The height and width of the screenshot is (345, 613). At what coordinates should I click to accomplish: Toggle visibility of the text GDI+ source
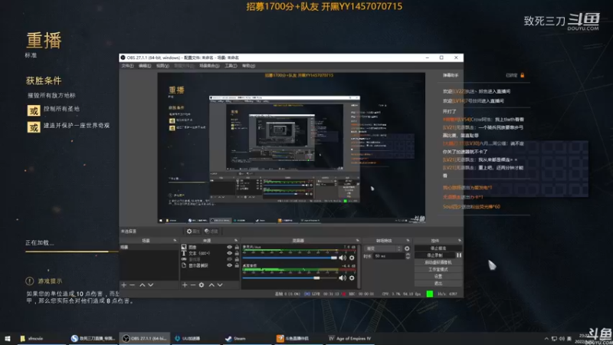tap(229, 253)
